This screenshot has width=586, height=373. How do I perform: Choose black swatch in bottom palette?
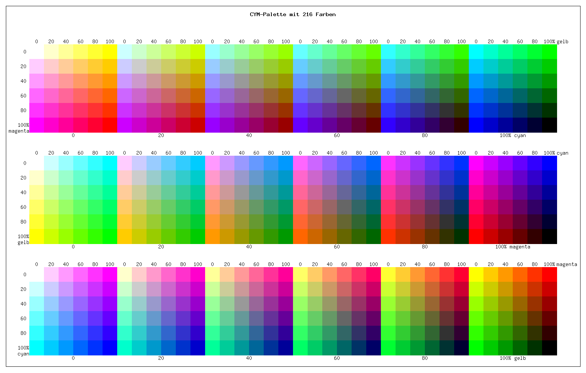pyautogui.click(x=549, y=348)
